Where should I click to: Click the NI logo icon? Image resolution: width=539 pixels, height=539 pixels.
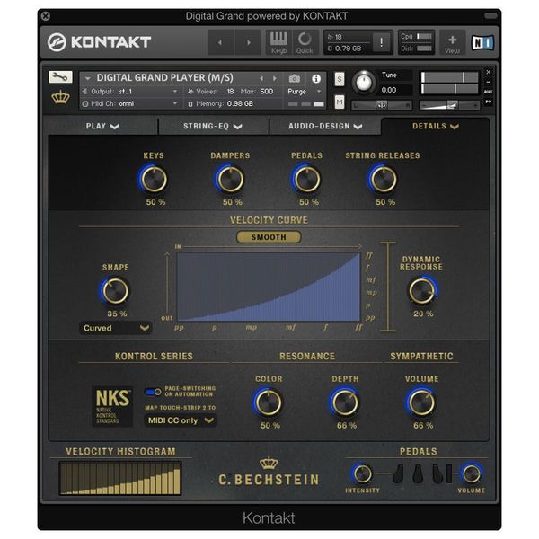pyautogui.click(x=480, y=41)
